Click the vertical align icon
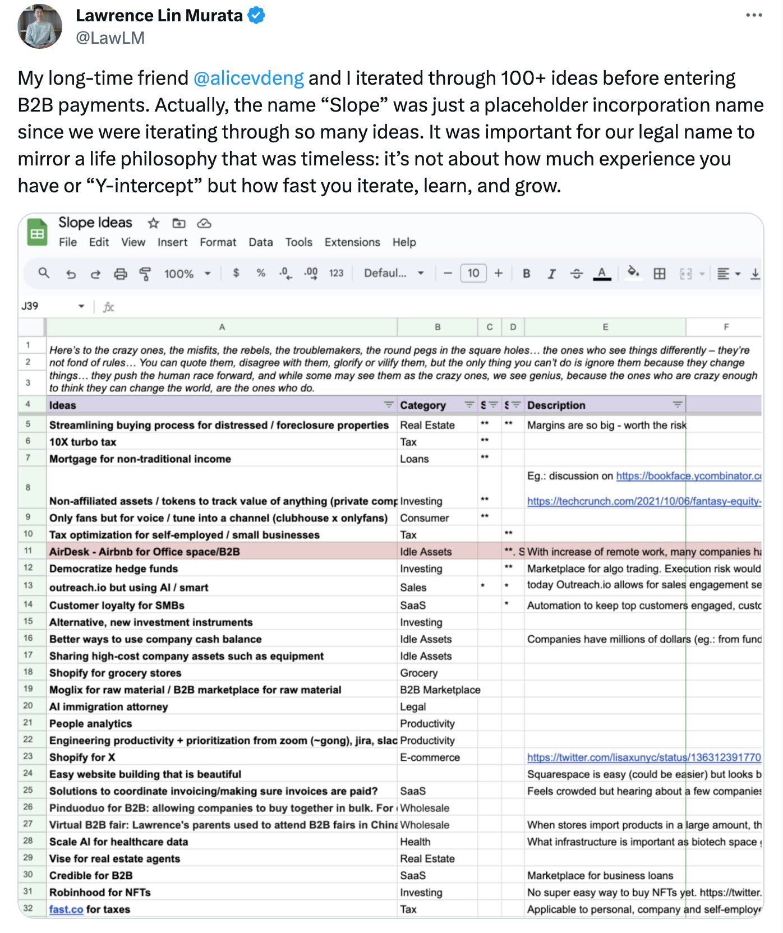The height and width of the screenshot is (933, 783). click(x=756, y=274)
